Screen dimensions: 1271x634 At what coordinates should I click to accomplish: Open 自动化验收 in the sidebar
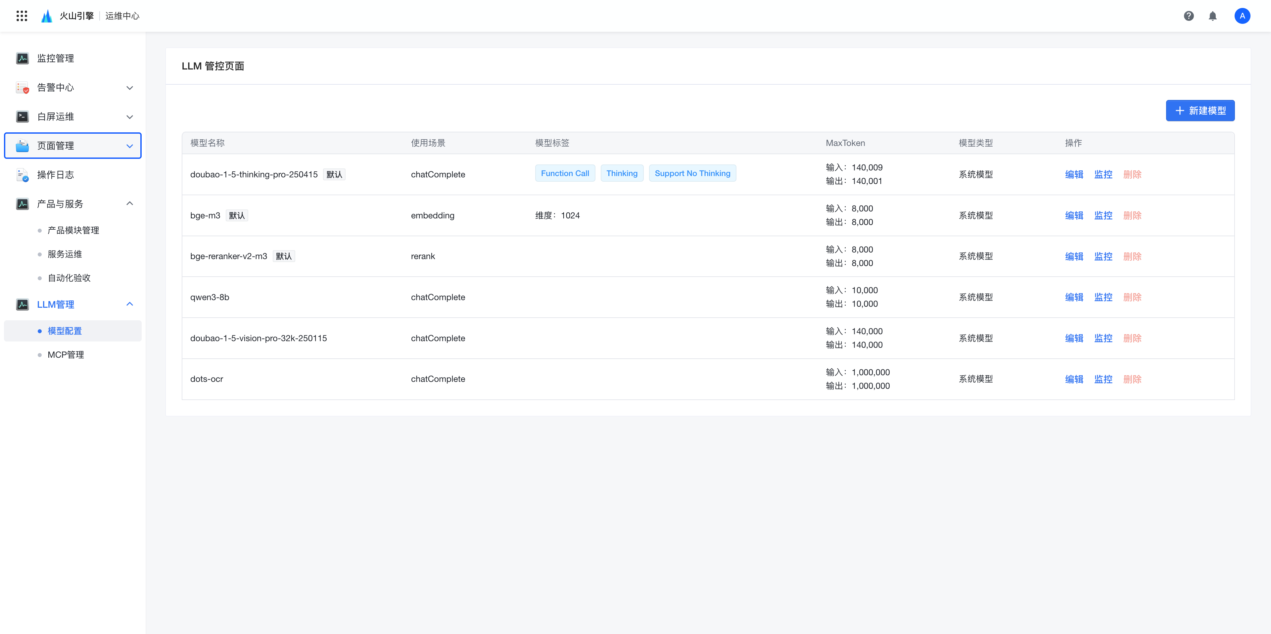(69, 278)
